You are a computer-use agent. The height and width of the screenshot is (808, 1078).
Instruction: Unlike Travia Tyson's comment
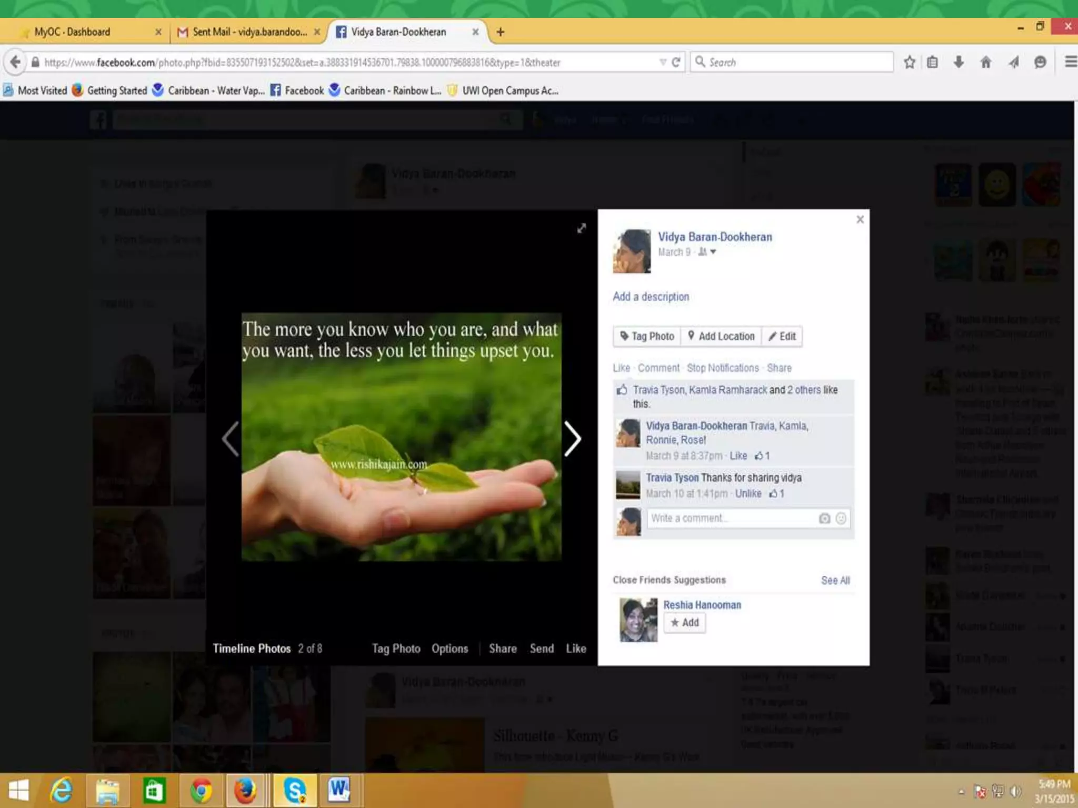[x=748, y=493]
